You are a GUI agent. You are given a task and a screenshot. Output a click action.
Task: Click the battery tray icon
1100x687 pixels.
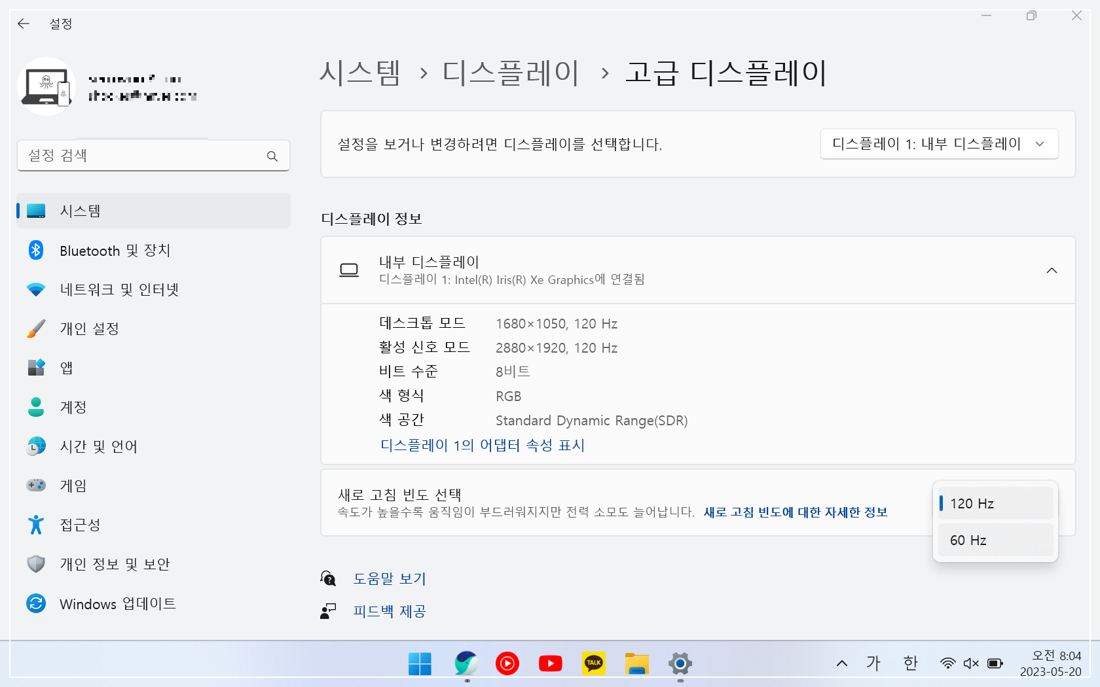(995, 663)
